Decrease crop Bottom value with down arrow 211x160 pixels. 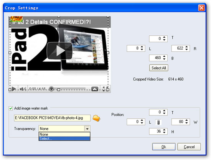[164, 59]
